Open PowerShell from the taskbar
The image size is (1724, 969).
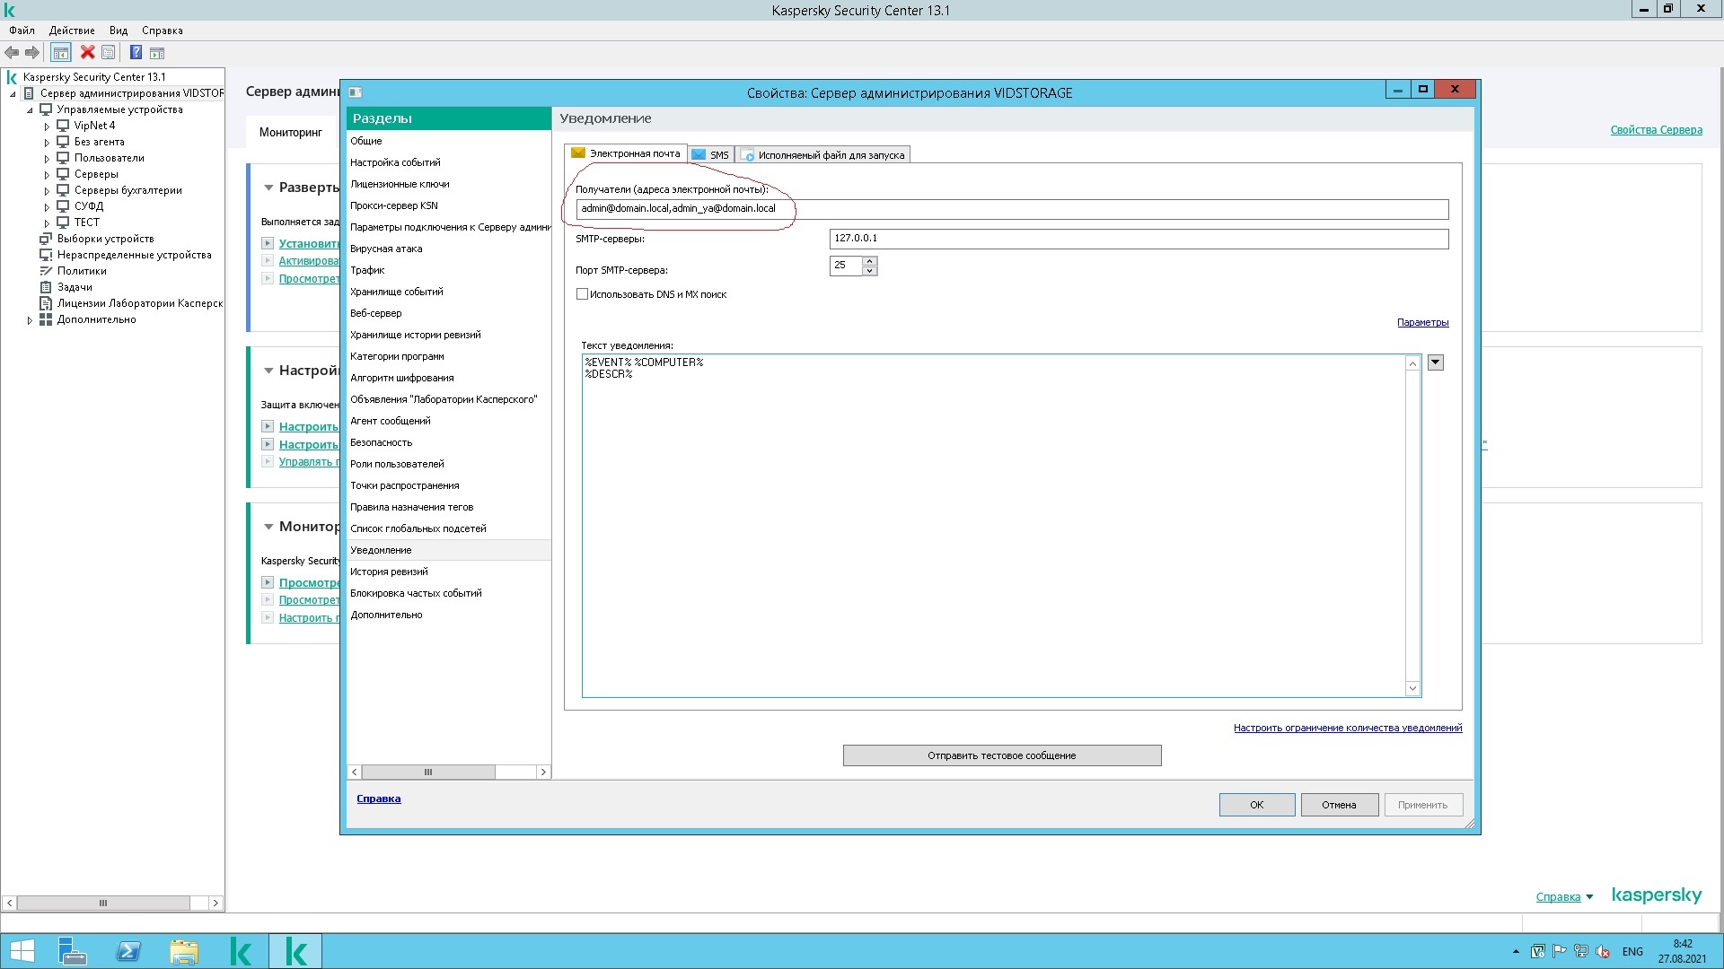[x=128, y=951]
